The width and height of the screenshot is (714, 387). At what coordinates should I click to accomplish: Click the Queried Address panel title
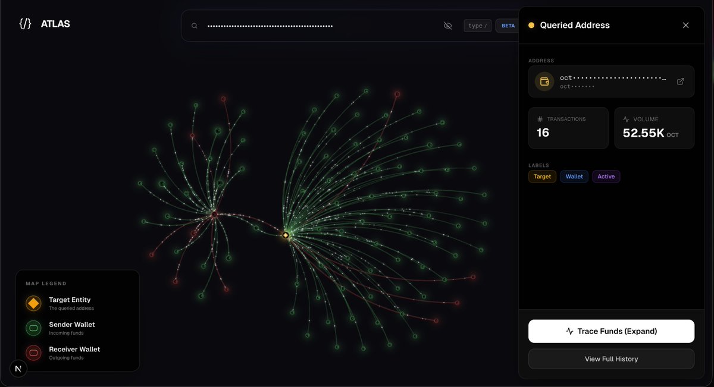coord(575,25)
